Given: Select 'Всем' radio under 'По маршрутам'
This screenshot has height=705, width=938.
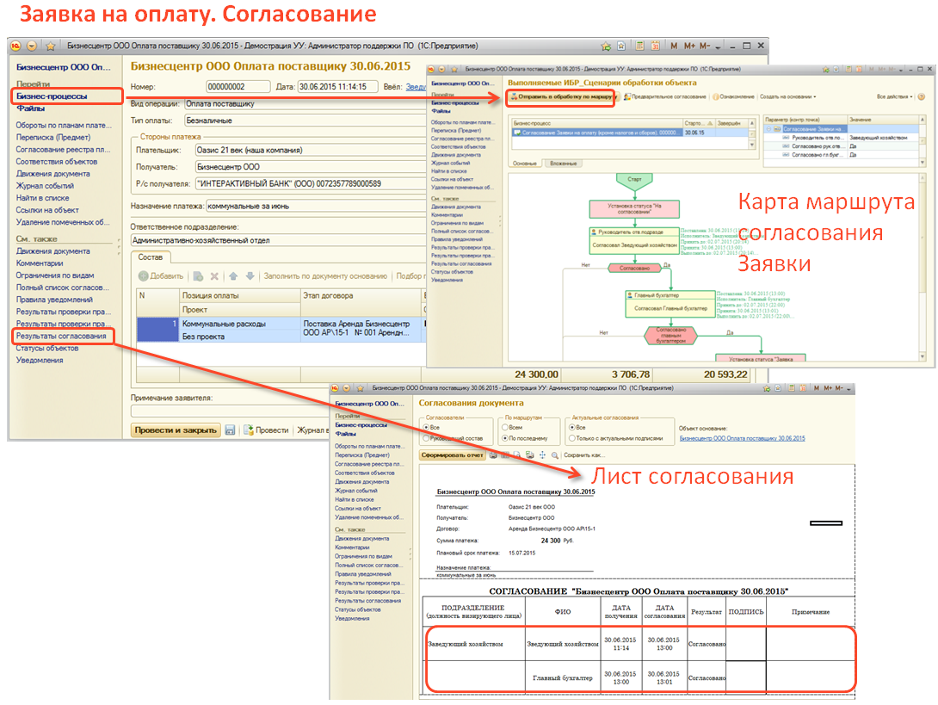Looking at the screenshot, I should coord(501,427).
